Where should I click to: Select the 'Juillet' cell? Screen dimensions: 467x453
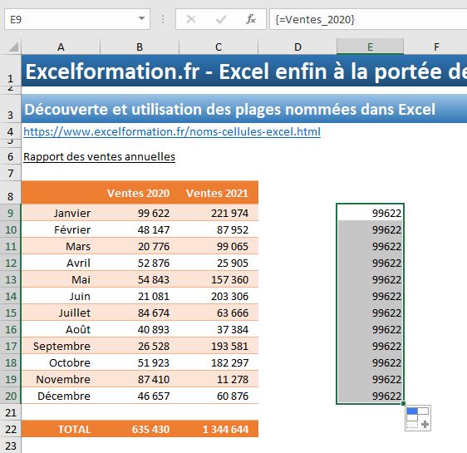point(61,313)
